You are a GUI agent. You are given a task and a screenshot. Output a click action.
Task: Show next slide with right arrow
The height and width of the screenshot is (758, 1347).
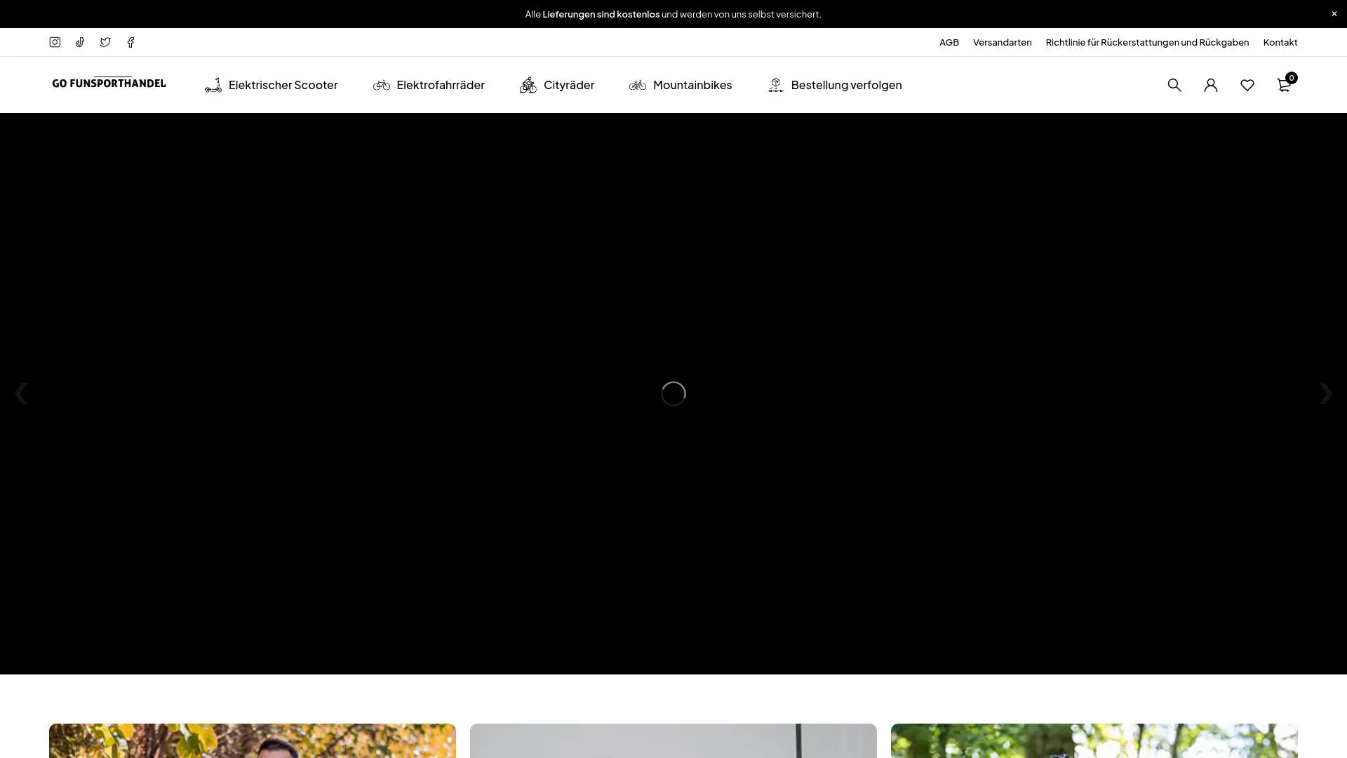click(x=1325, y=394)
